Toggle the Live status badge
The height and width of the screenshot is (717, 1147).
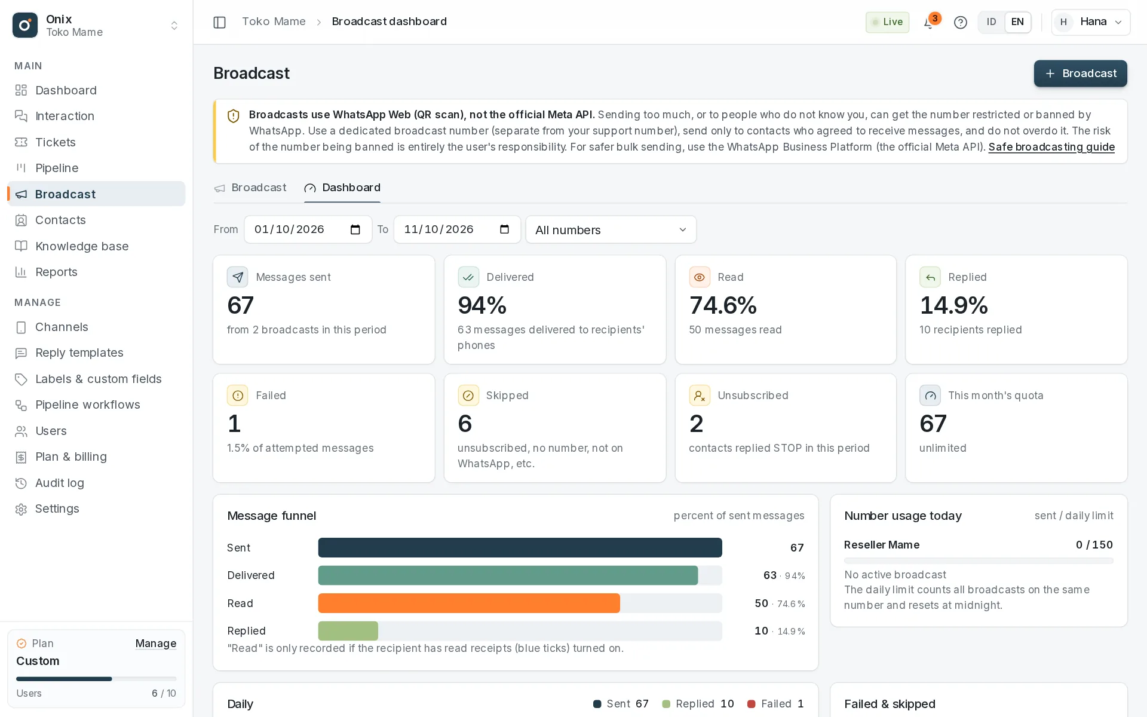tap(887, 22)
